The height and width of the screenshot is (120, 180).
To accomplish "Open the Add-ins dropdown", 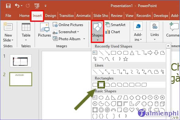I will pos(138,32).
